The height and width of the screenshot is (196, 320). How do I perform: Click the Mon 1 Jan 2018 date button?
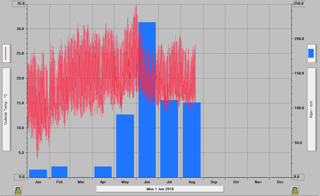[x=160, y=189]
